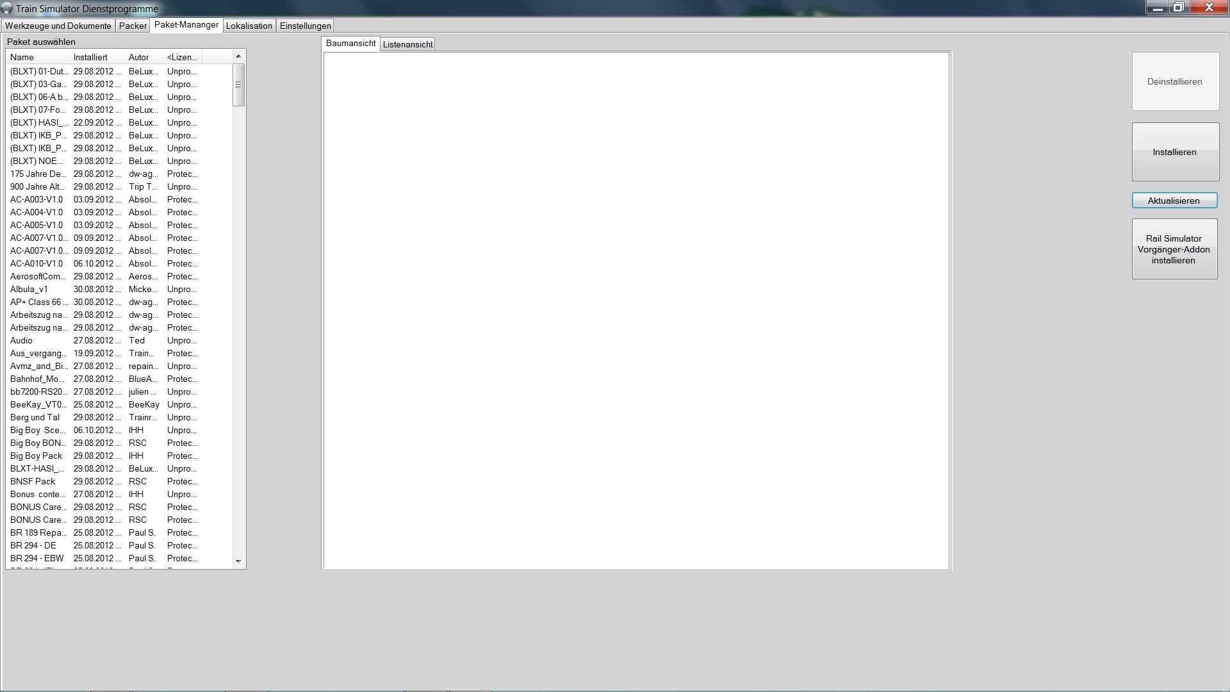
Task: Choose the Berg und Tal package
Action: click(35, 417)
